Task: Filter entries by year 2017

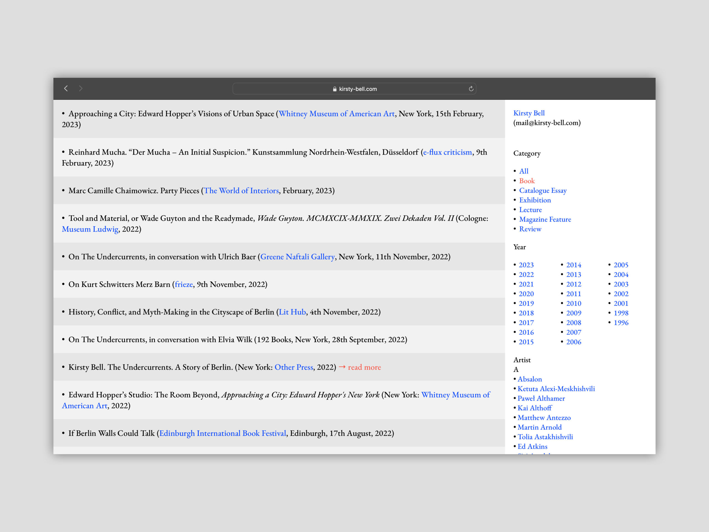Action: coord(526,323)
